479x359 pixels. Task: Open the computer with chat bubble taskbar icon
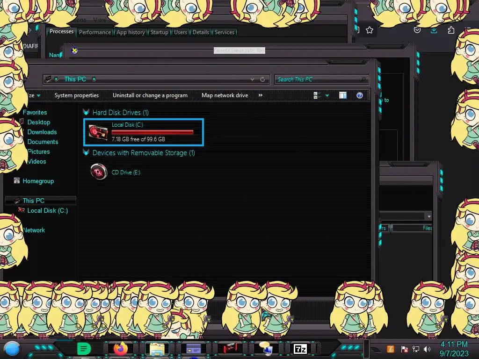[x=266, y=349]
